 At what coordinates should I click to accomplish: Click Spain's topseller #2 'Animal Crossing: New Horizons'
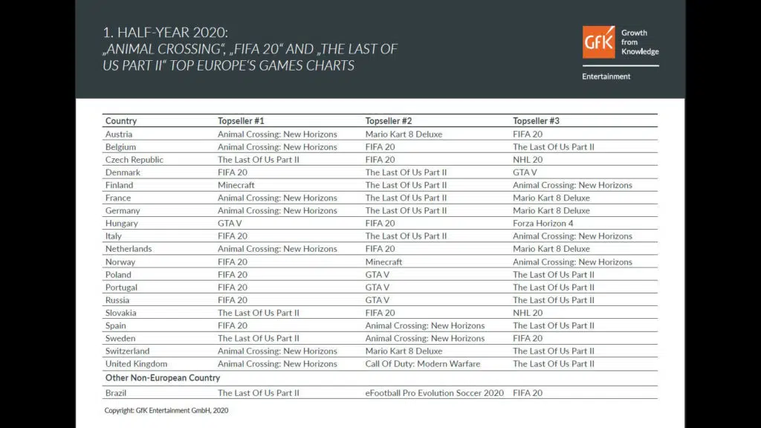click(424, 325)
